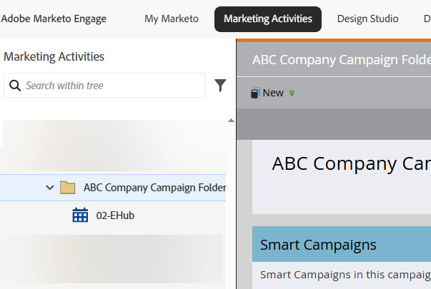Viewport: 431px width, 289px height.
Task: Focus the Search within tree field
Action: click(105, 86)
